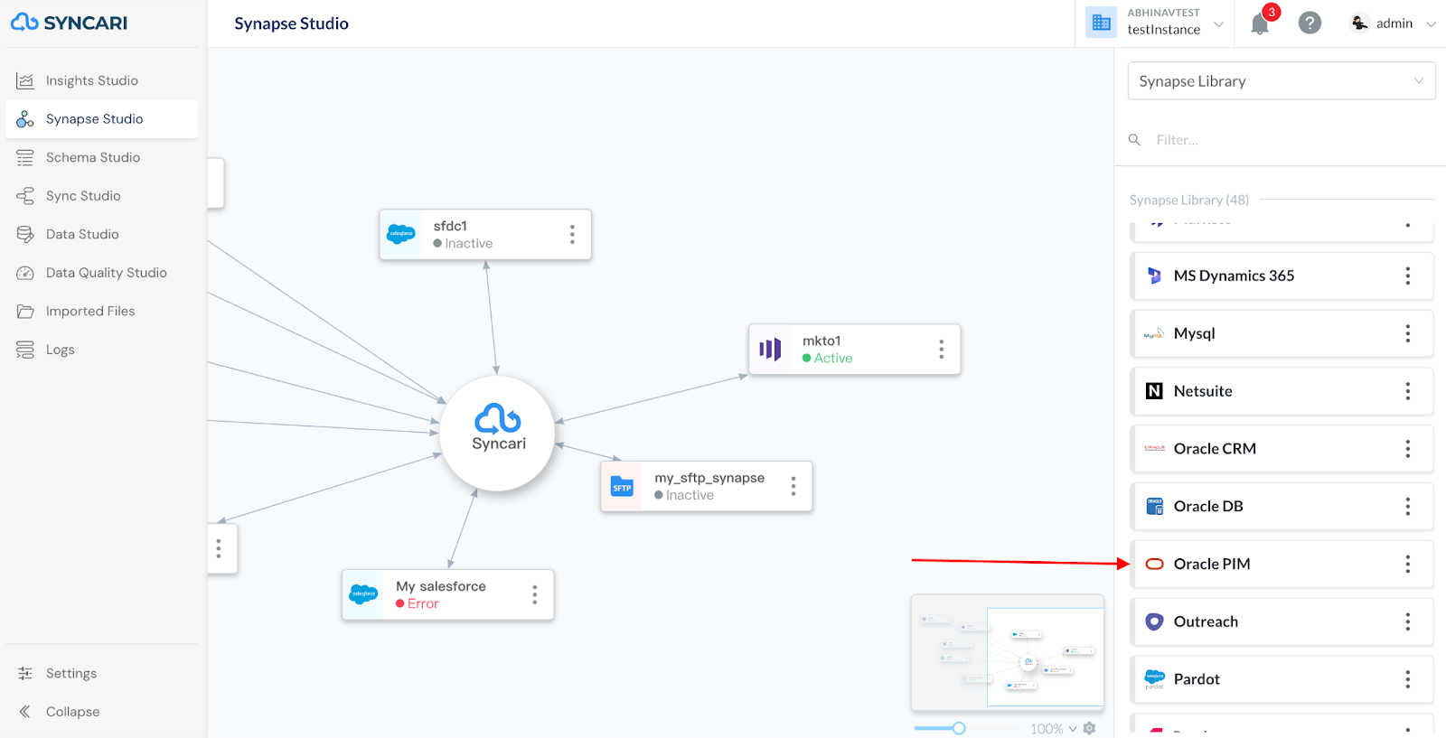This screenshot has width=1446, height=738.
Task: Open partially hidden node's three-dot menu
Action: [218, 548]
